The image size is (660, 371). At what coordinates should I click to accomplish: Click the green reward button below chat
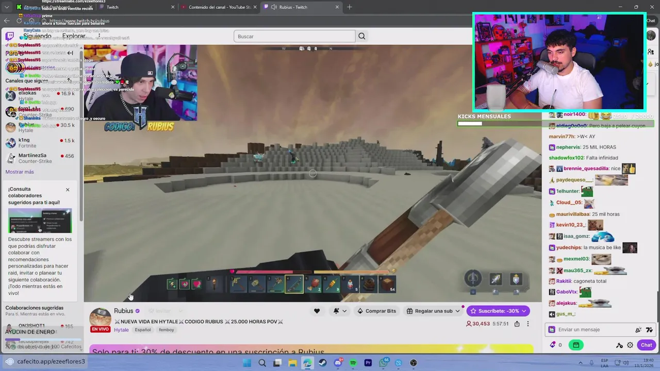tap(576, 345)
